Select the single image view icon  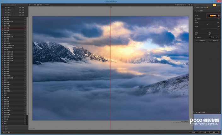coord(35,5)
